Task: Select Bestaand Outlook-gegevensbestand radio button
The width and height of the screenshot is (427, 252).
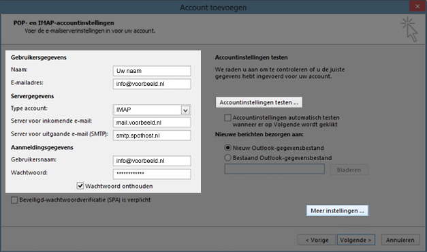Action: pos(227,158)
